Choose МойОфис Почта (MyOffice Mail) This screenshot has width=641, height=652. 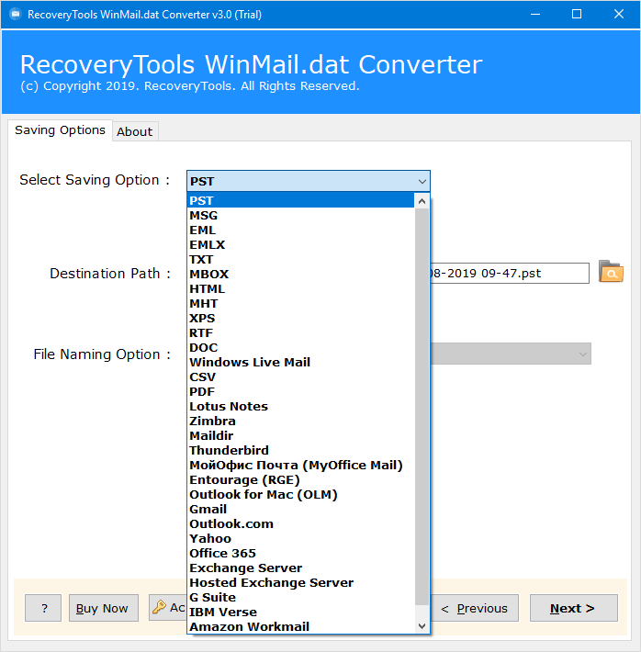(x=300, y=465)
